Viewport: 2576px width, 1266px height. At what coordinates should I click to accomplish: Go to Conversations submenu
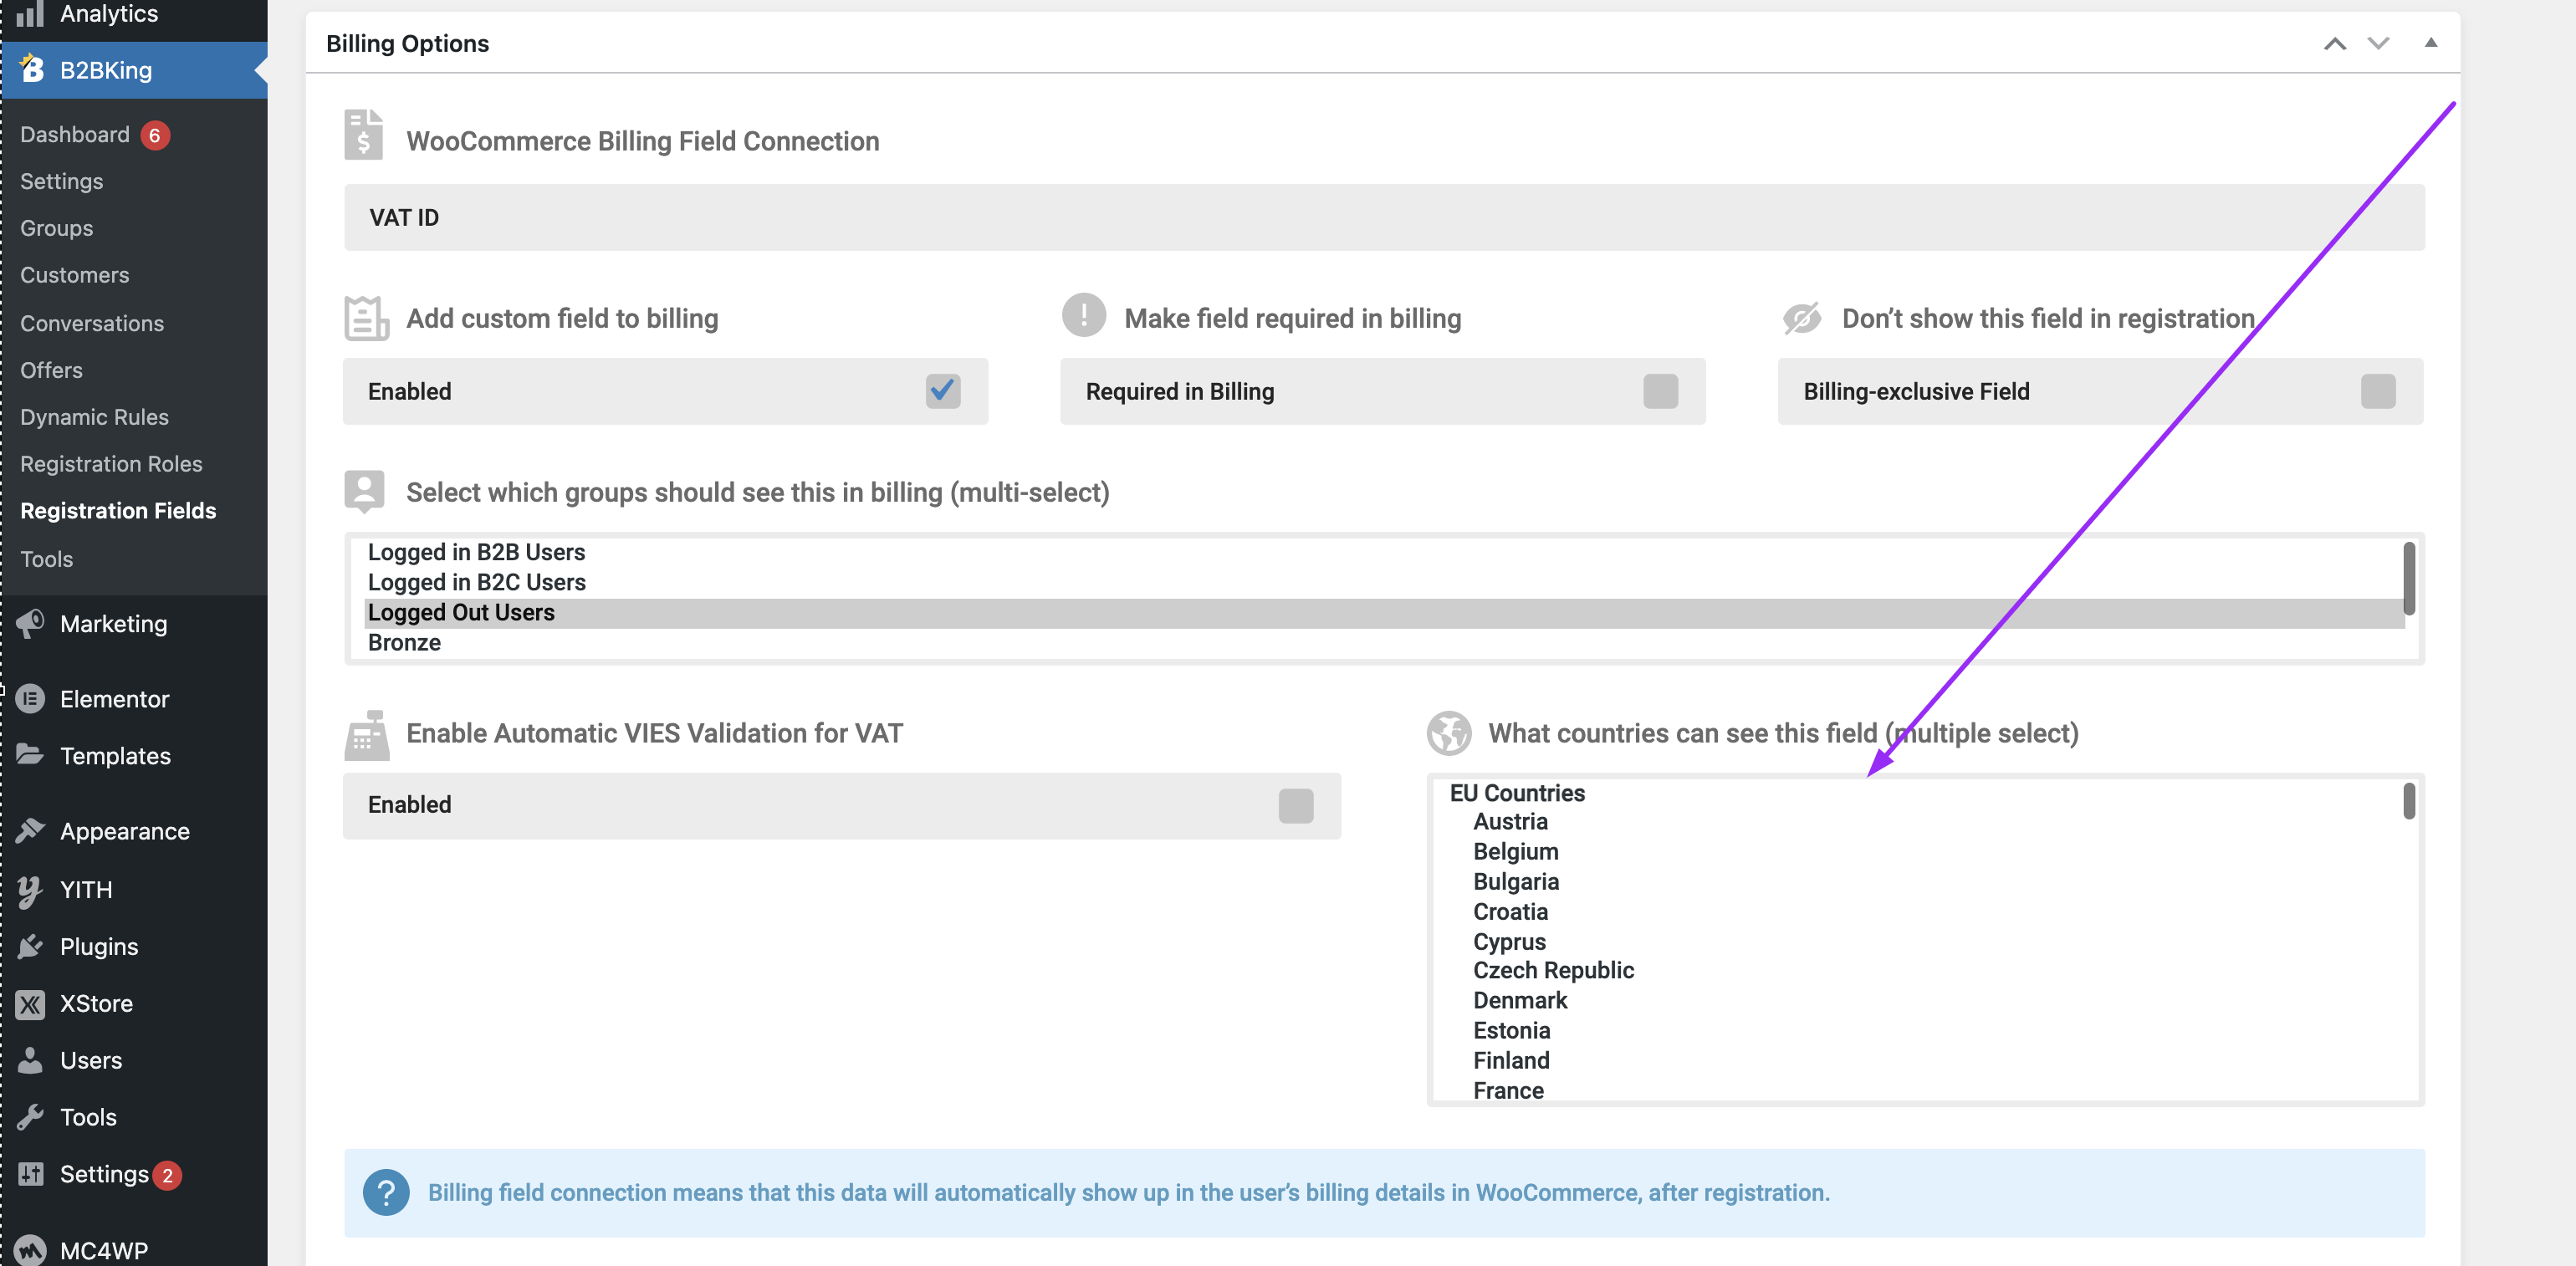point(92,323)
